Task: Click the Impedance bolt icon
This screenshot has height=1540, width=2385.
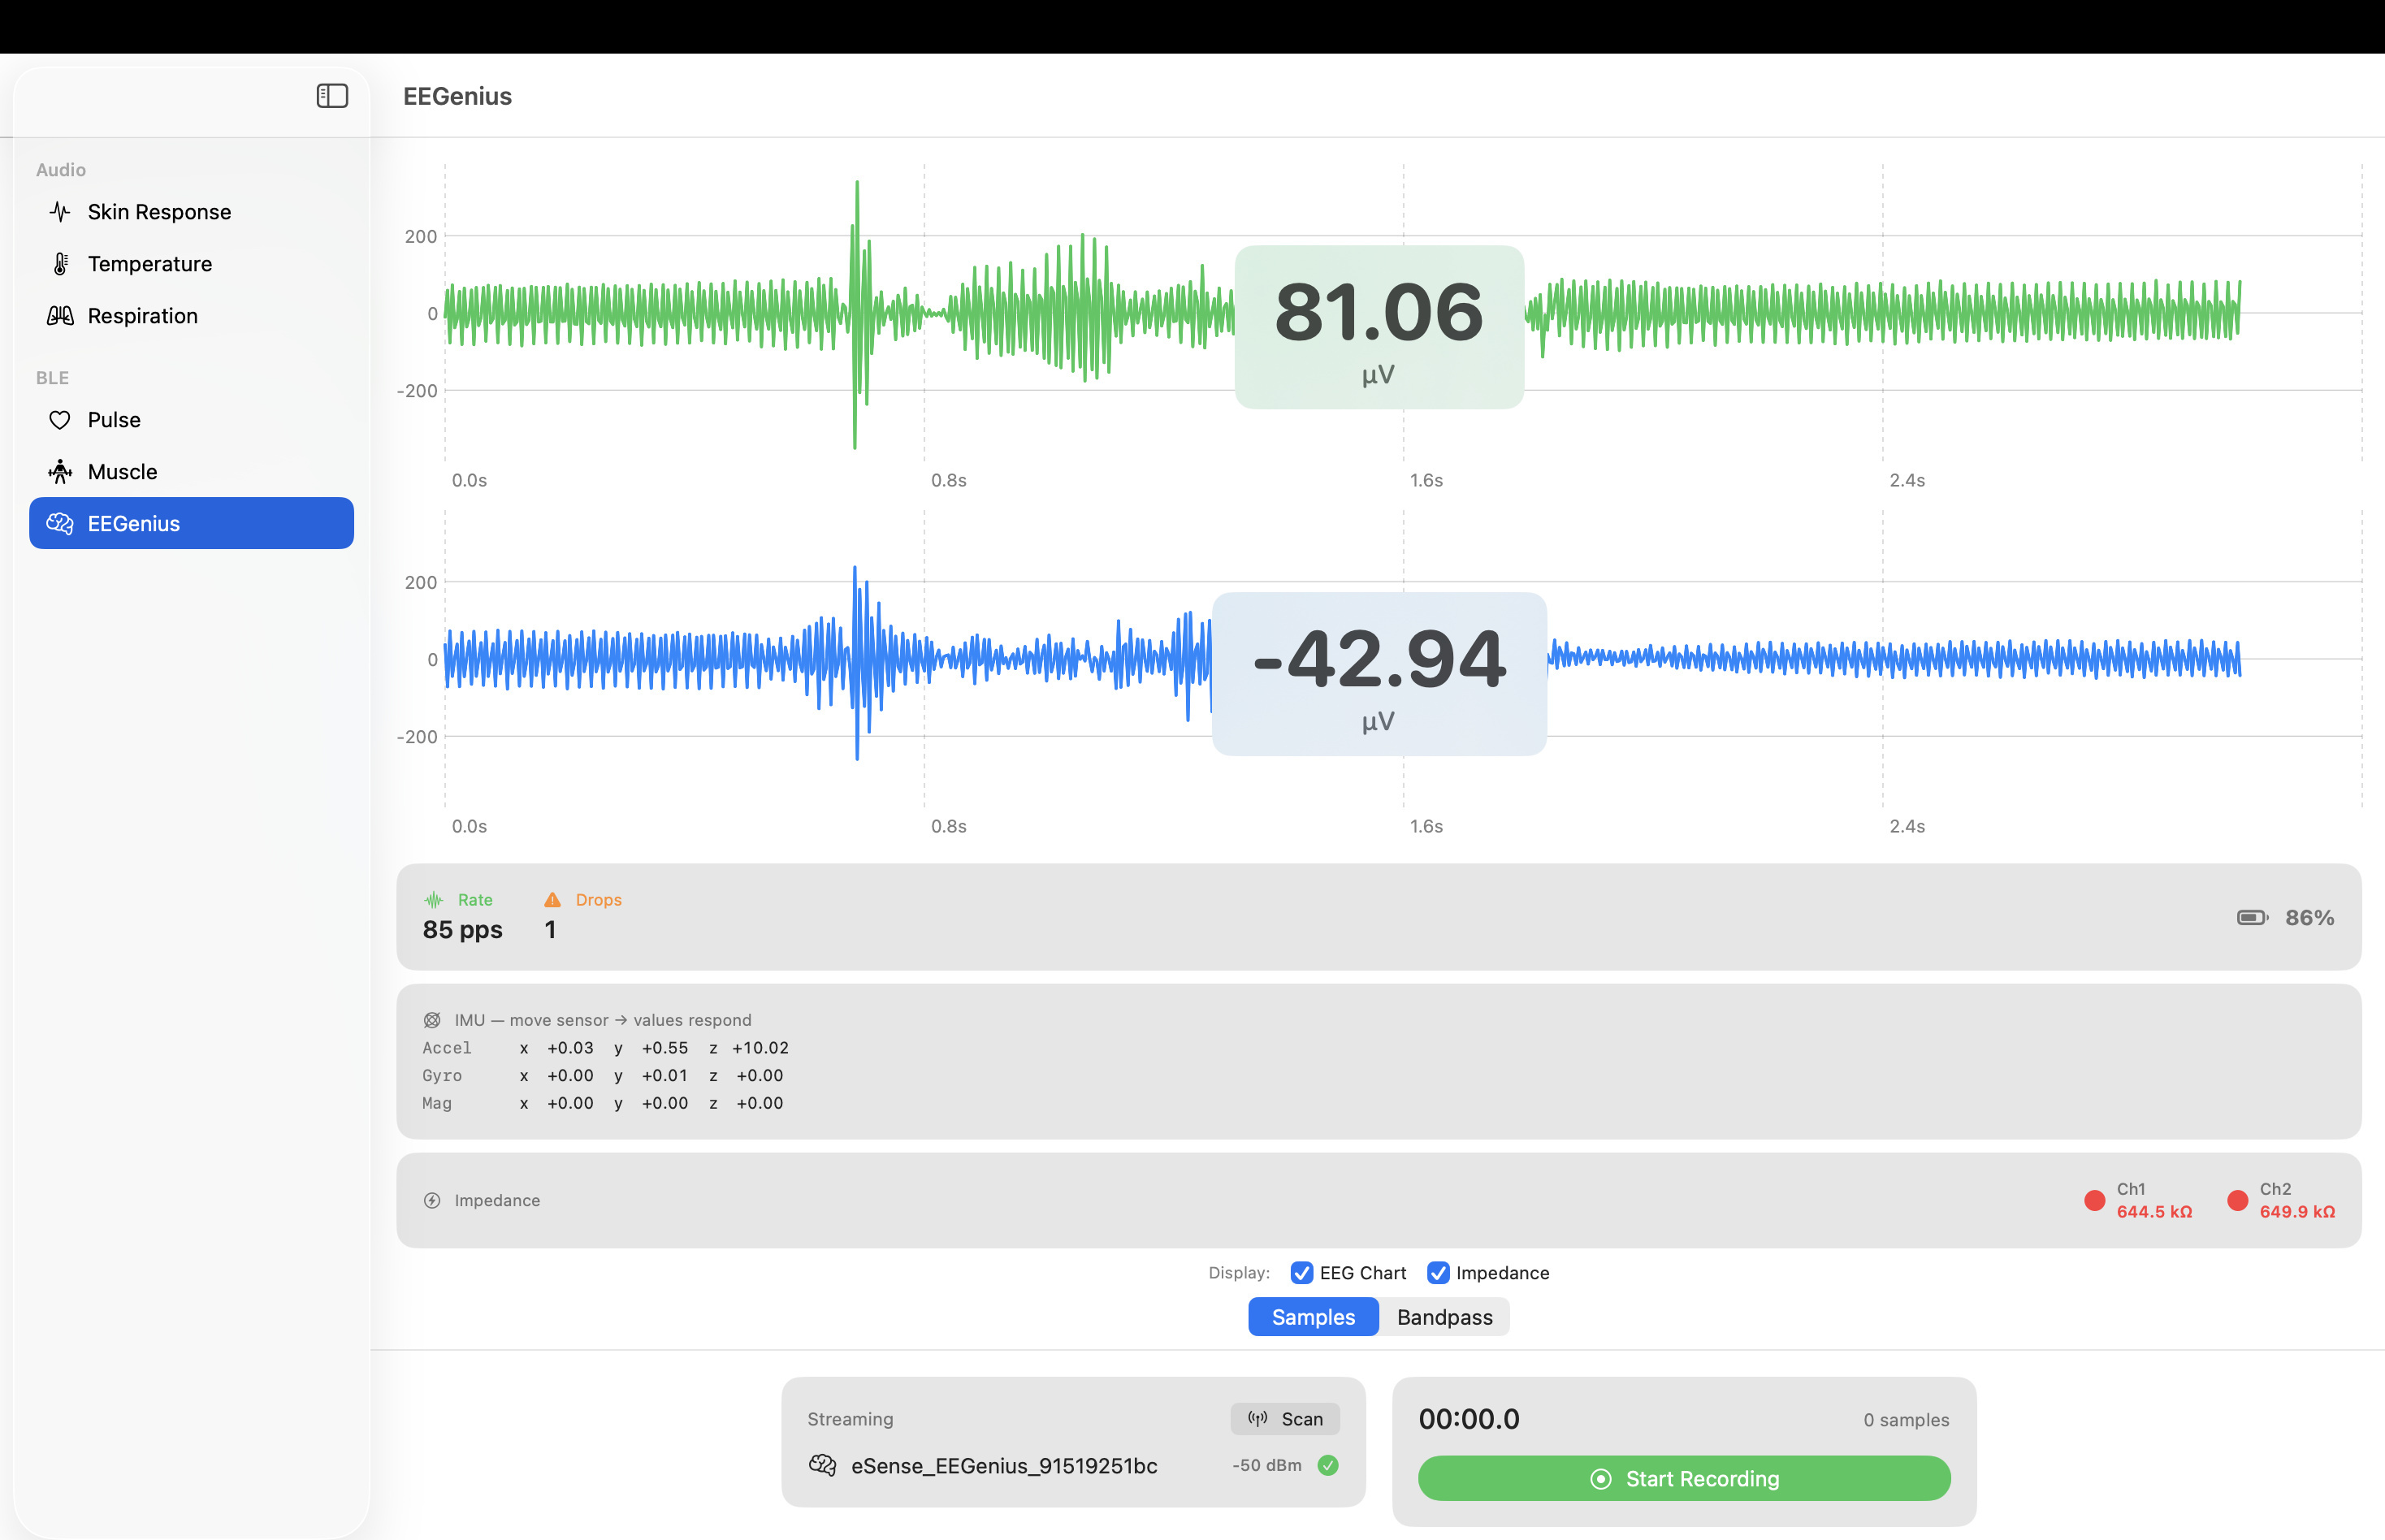Action: coord(432,1200)
